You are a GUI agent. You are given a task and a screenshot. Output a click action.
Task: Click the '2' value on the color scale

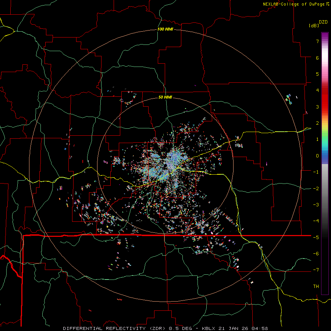(x=317, y=123)
